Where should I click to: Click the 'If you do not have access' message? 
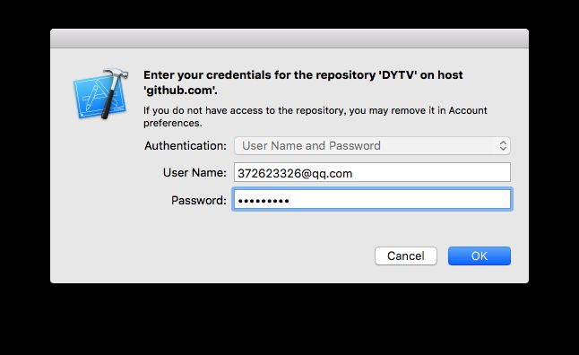tap(315, 117)
